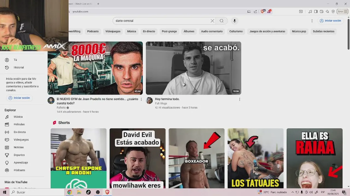Screen dimensions: 350x196
Task: Click the Fufi Vlogs channel avatar
Action: click(x=149, y=100)
